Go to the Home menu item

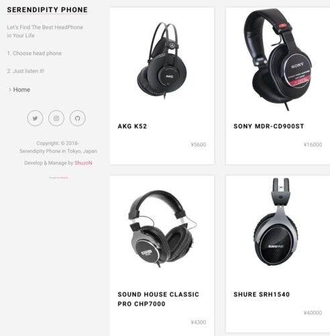tap(21, 89)
